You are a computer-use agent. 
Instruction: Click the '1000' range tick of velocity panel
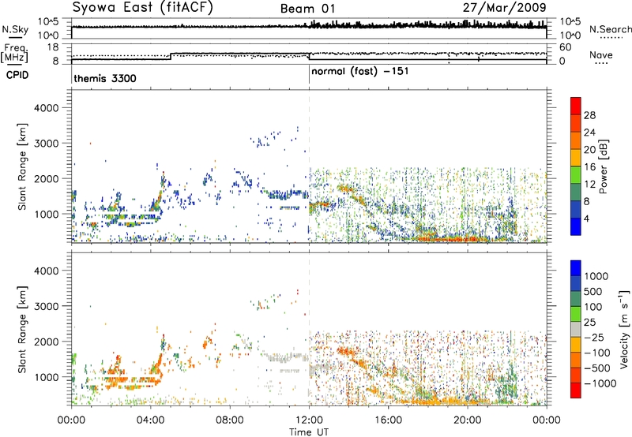tap(47, 377)
